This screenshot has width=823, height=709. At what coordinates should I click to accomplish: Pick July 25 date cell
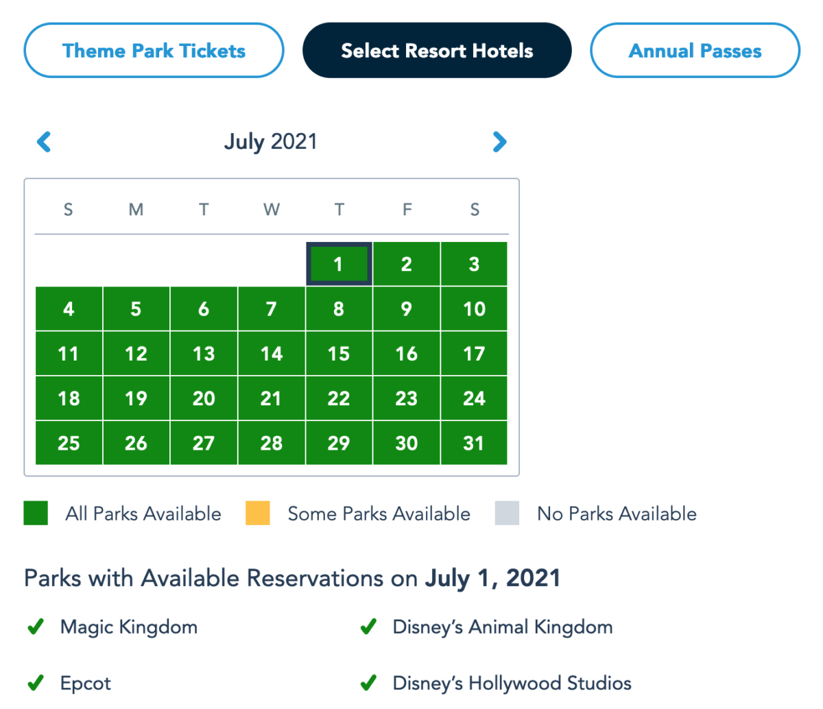[69, 443]
